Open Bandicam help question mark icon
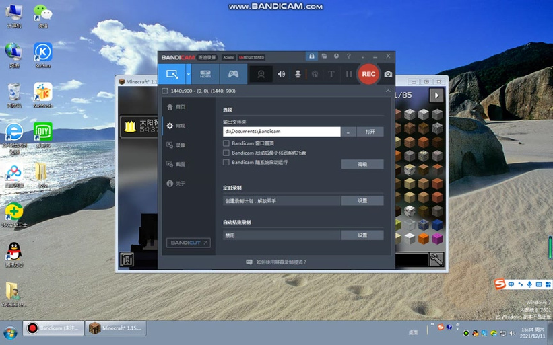Screen dimensions: 553x345 348,56
